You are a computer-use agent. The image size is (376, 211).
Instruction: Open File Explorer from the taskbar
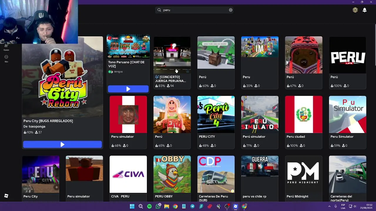point(167,206)
